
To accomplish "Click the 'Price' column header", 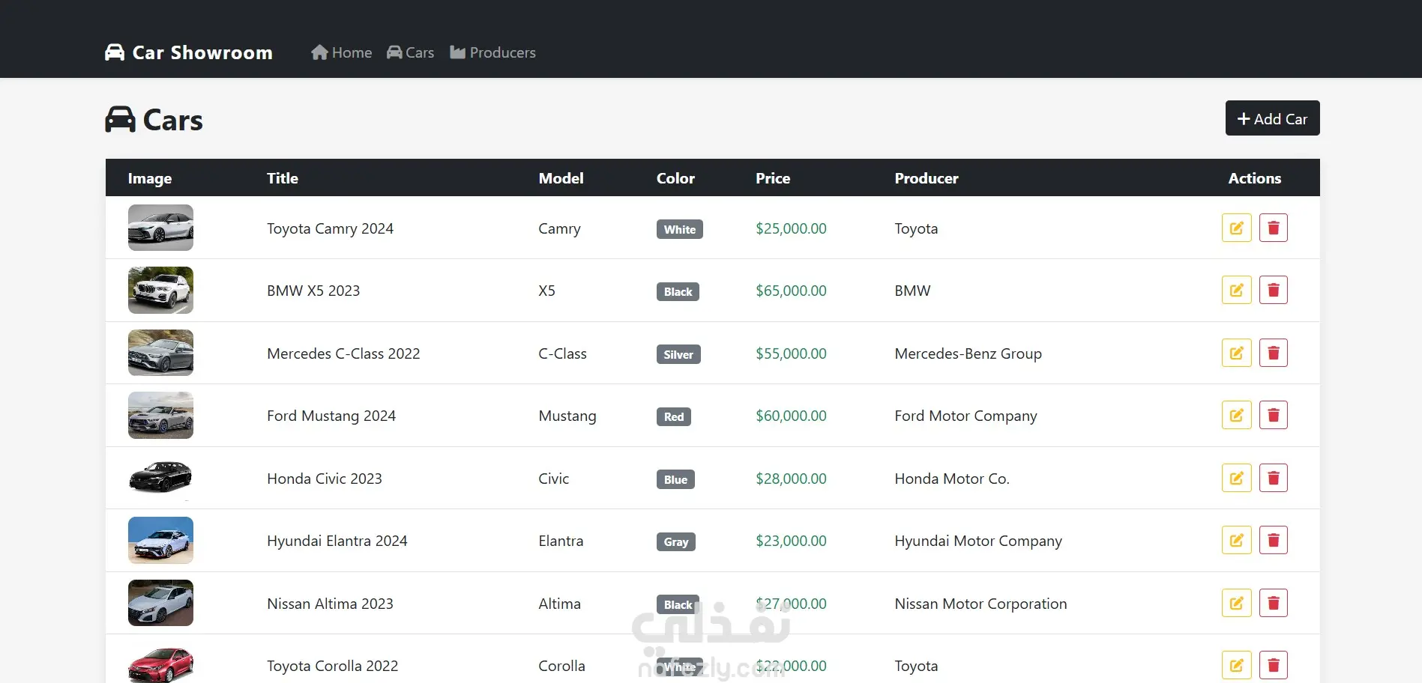I will click(x=773, y=178).
